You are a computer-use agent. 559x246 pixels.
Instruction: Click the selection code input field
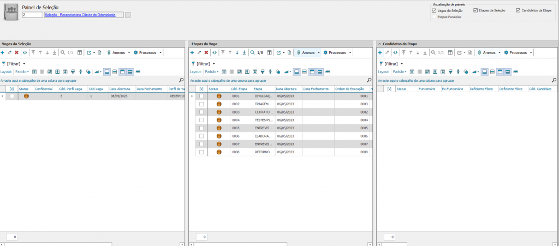32,15
